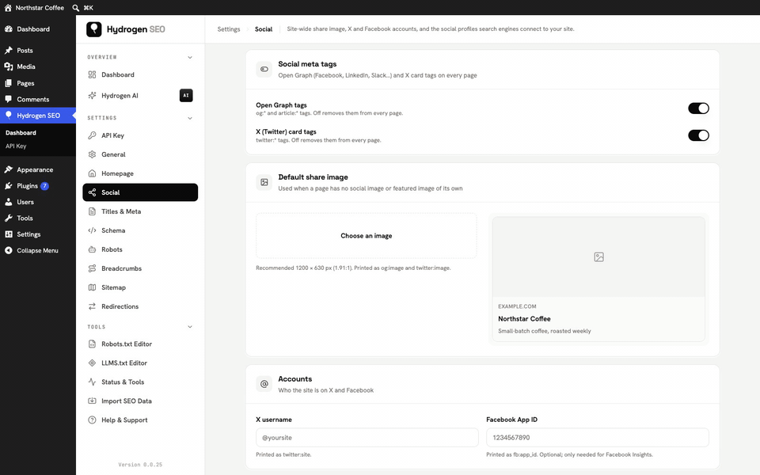Viewport: 760px width, 475px height.
Task: Click the Northstar Coffee home icon
Action: coord(8,8)
